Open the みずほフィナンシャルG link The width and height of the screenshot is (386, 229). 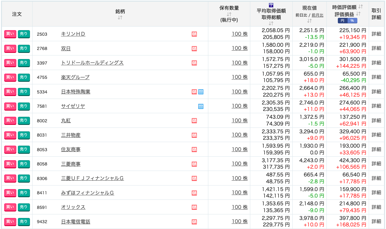click(88, 193)
